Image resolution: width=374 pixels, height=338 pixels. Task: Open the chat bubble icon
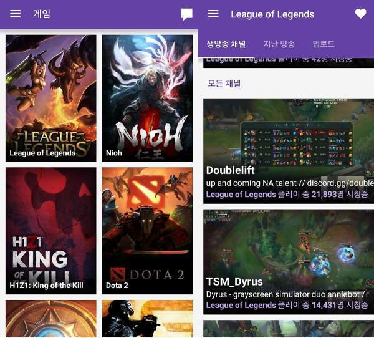coord(187,14)
